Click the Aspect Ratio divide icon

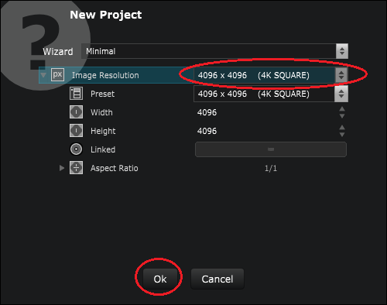(x=76, y=168)
